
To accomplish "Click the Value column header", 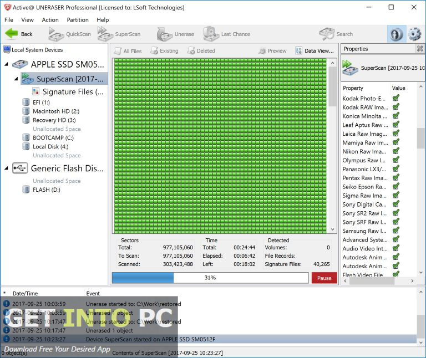I will (x=398, y=88).
